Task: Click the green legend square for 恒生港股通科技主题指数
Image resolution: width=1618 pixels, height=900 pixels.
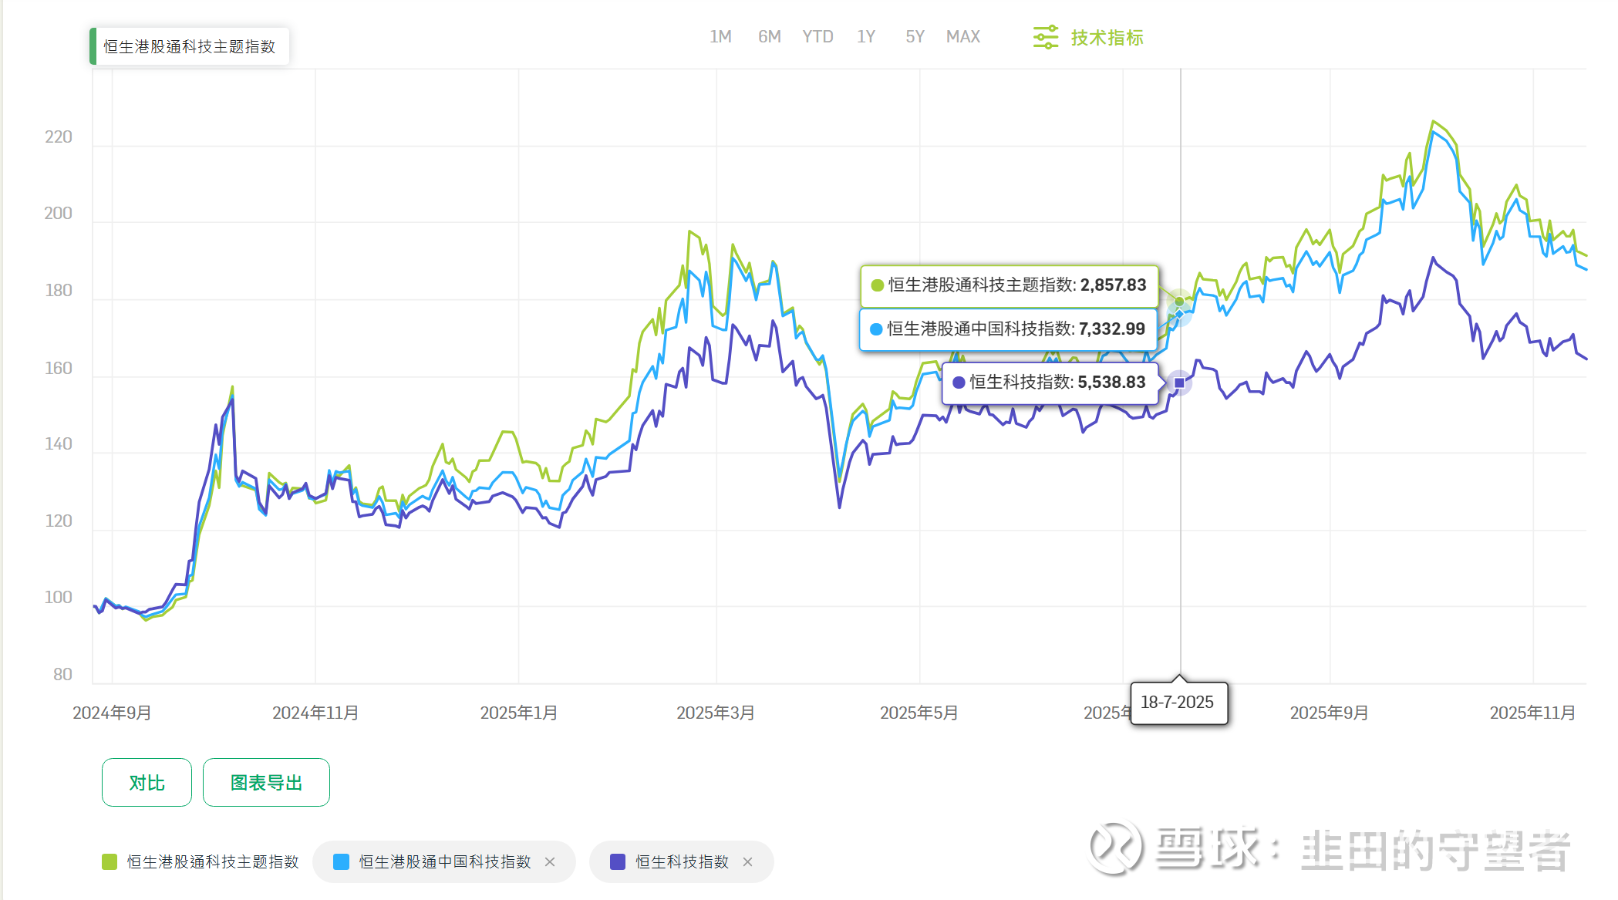Action: (x=110, y=862)
